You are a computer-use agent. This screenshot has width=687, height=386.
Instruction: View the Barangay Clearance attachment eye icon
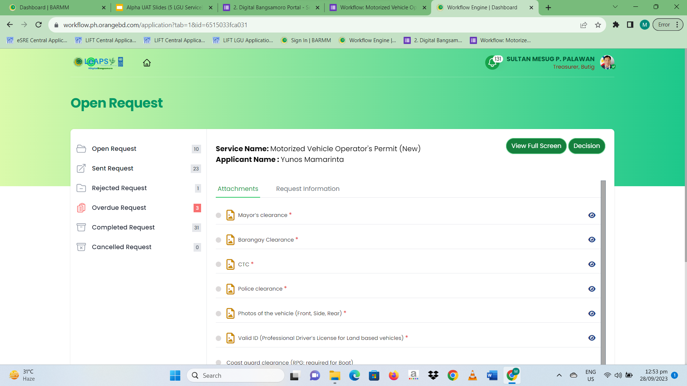pyautogui.click(x=592, y=239)
